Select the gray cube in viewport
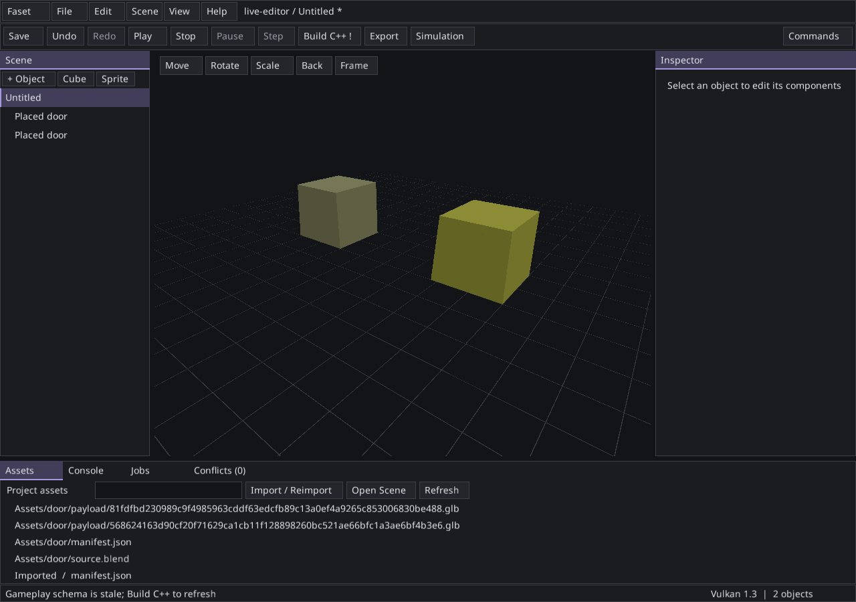 pos(338,211)
